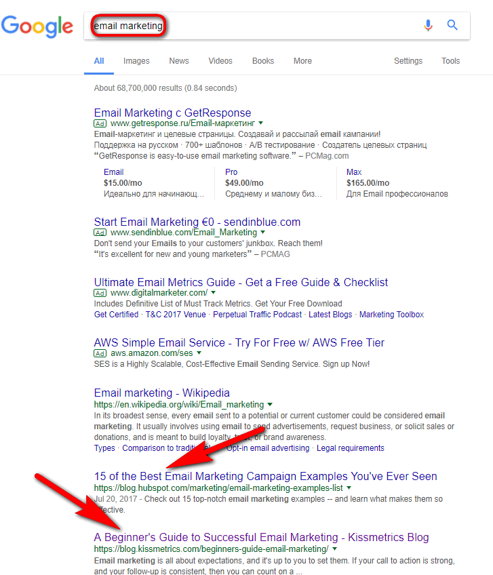Expand dropdown arrow beside digitalmarketer.com URL

click(214, 293)
